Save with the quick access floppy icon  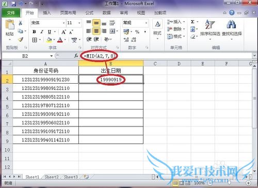[13, 4]
